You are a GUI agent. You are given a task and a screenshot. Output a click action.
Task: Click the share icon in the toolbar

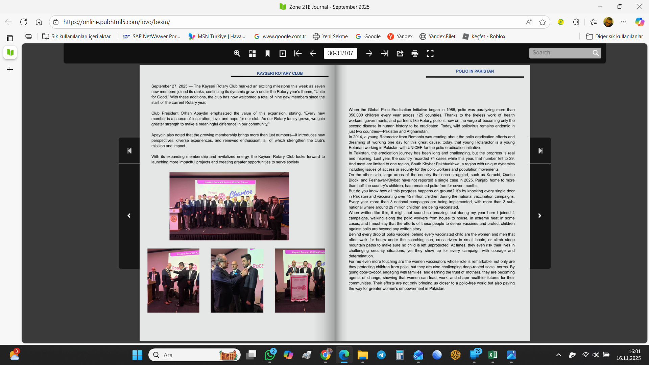point(400,53)
